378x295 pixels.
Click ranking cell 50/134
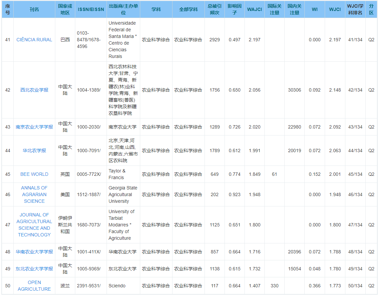coord(355,286)
